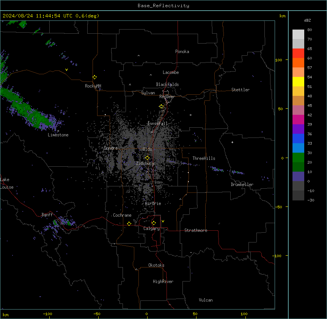Screen dimensions: 327x319
Task: Click the Stettler city label
Action: coord(241,90)
